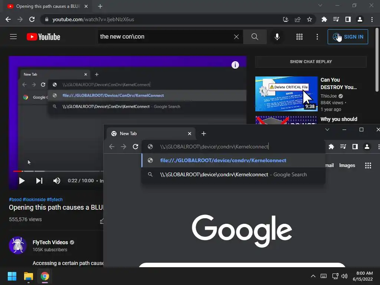Open Google Images link
380x285 pixels.
click(x=347, y=165)
